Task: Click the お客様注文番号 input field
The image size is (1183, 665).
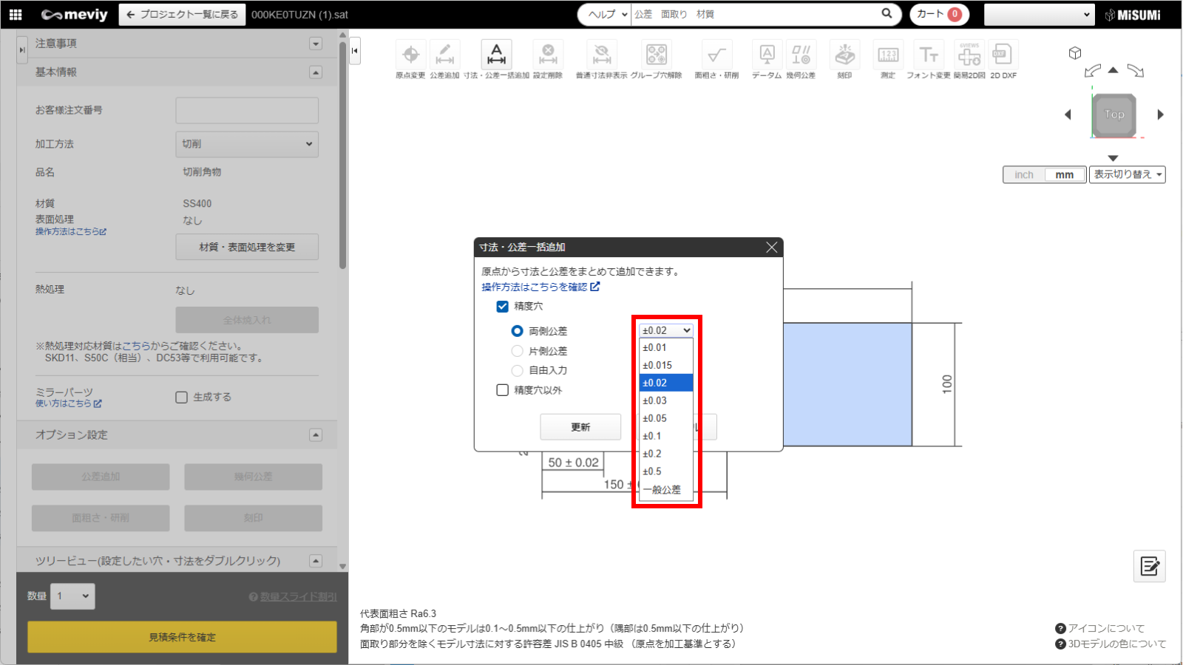Action: point(247,111)
